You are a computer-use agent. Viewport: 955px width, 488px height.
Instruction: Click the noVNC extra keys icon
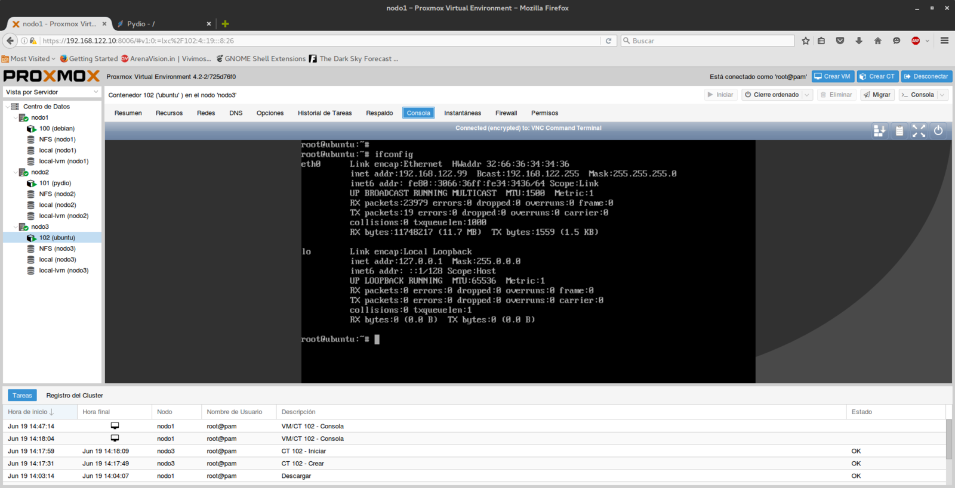[x=879, y=131]
